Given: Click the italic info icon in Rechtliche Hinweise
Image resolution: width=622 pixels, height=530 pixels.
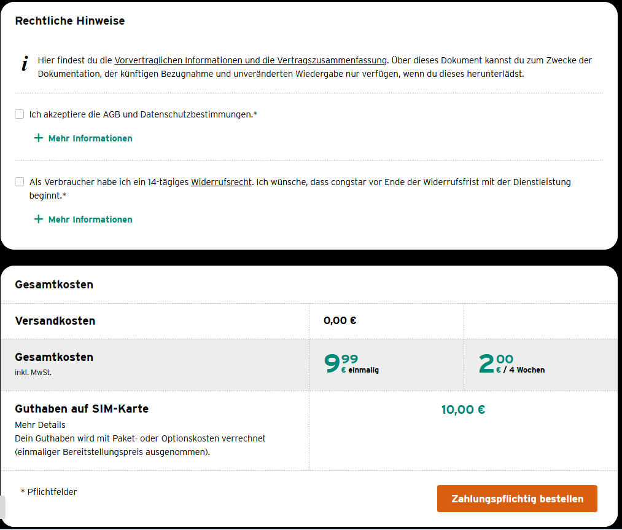Looking at the screenshot, I should (25, 64).
